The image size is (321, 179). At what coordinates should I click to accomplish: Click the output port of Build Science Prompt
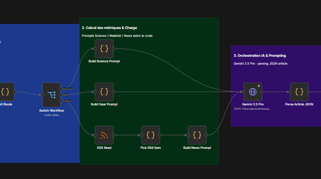pyautogui.click(x=113, y=49)
